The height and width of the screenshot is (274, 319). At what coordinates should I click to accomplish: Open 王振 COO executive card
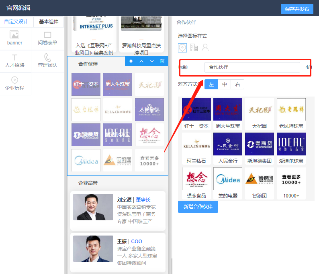[118, 252]
